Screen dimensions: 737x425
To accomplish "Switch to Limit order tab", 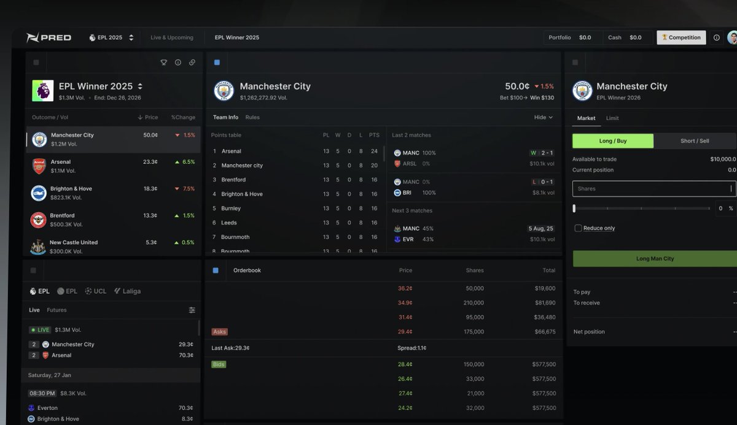I will click(x=612, y=118).
